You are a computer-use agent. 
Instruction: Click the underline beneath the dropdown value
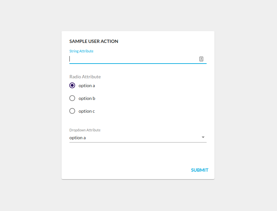point(138,142)
